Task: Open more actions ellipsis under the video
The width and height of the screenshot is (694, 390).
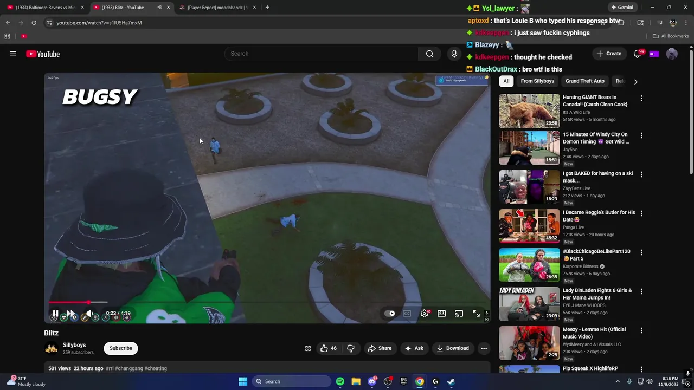Action: pos(484,348)
